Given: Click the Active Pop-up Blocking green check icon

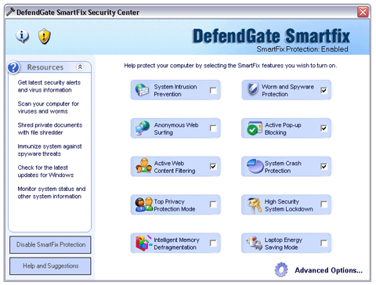Looking at the screenshot, I should tap(255, 128).
